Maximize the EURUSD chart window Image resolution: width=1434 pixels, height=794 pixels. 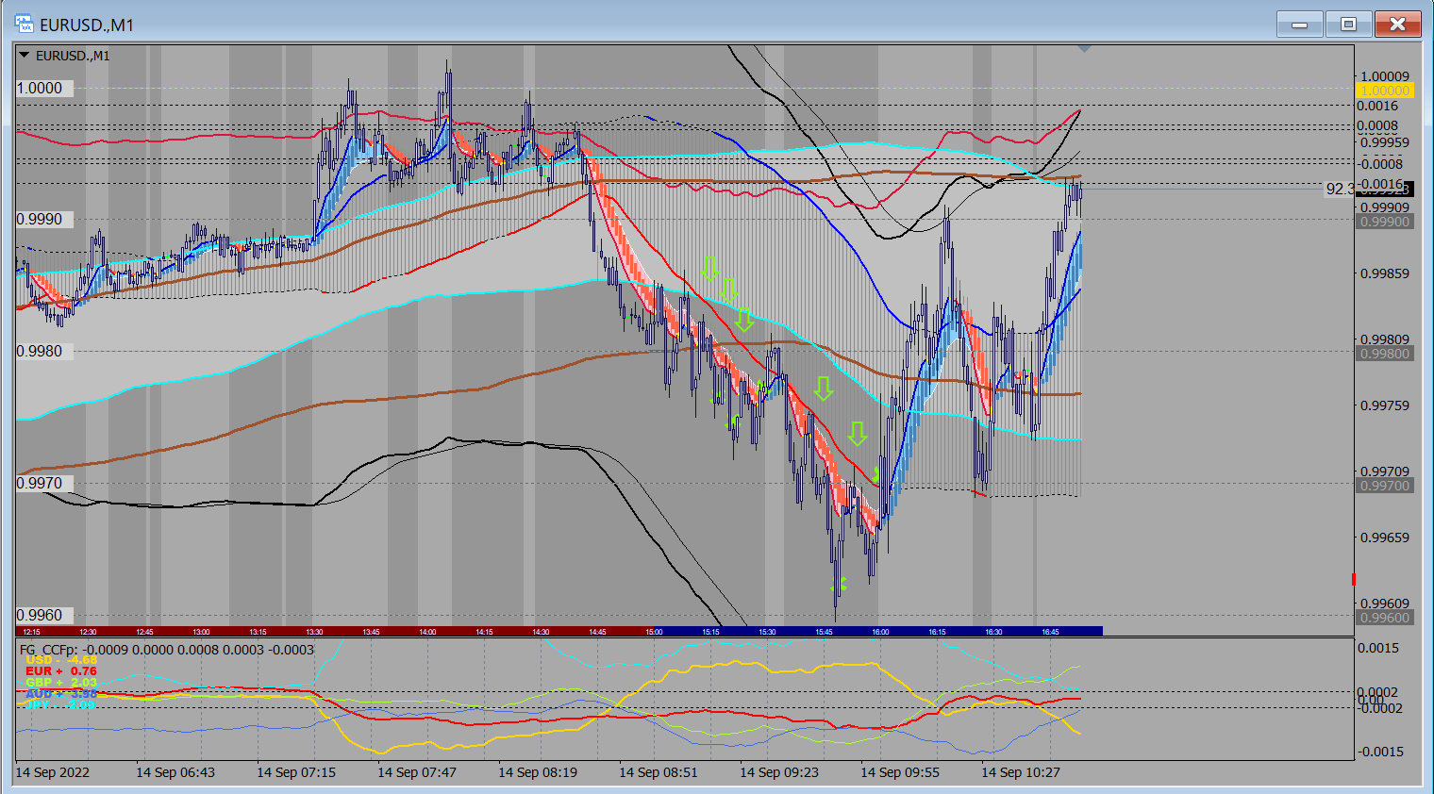click(x=1348, y=24)
